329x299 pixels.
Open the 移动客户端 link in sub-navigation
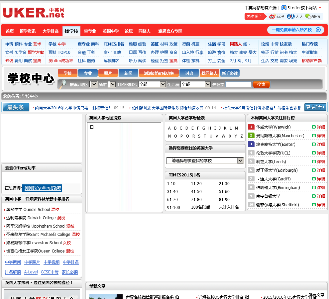[312, 61]
